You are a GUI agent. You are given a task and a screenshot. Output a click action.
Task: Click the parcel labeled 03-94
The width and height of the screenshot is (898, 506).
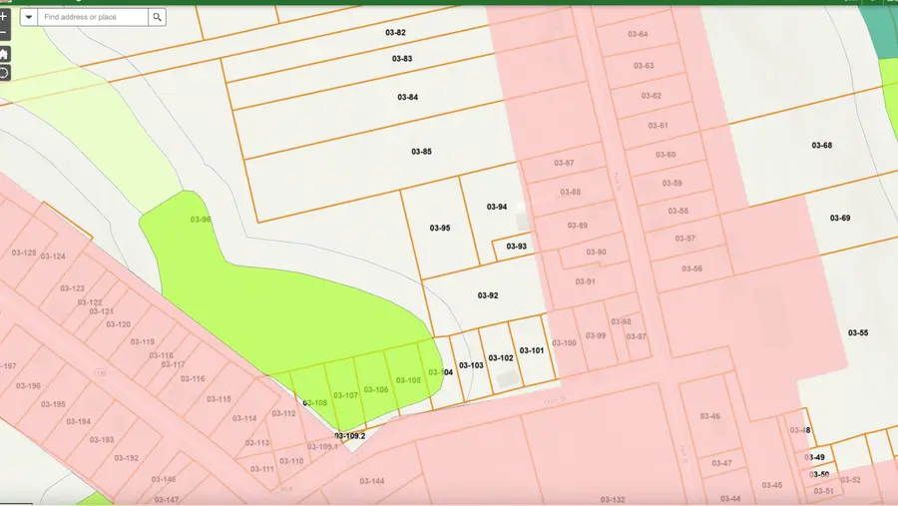coord(497,207)
